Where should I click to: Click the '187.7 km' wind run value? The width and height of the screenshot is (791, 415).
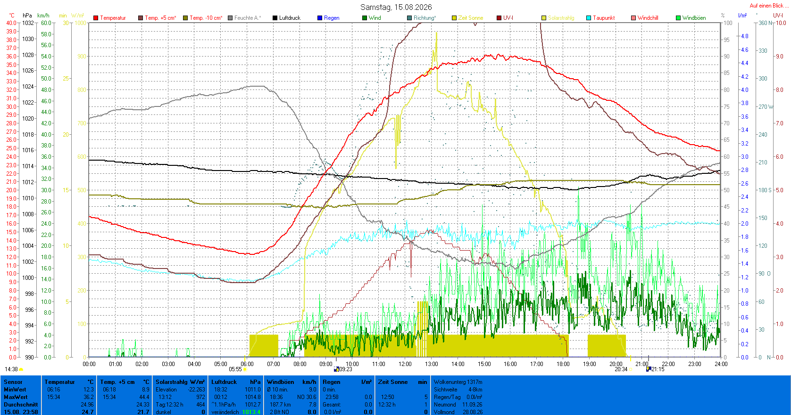pos(280,405)
